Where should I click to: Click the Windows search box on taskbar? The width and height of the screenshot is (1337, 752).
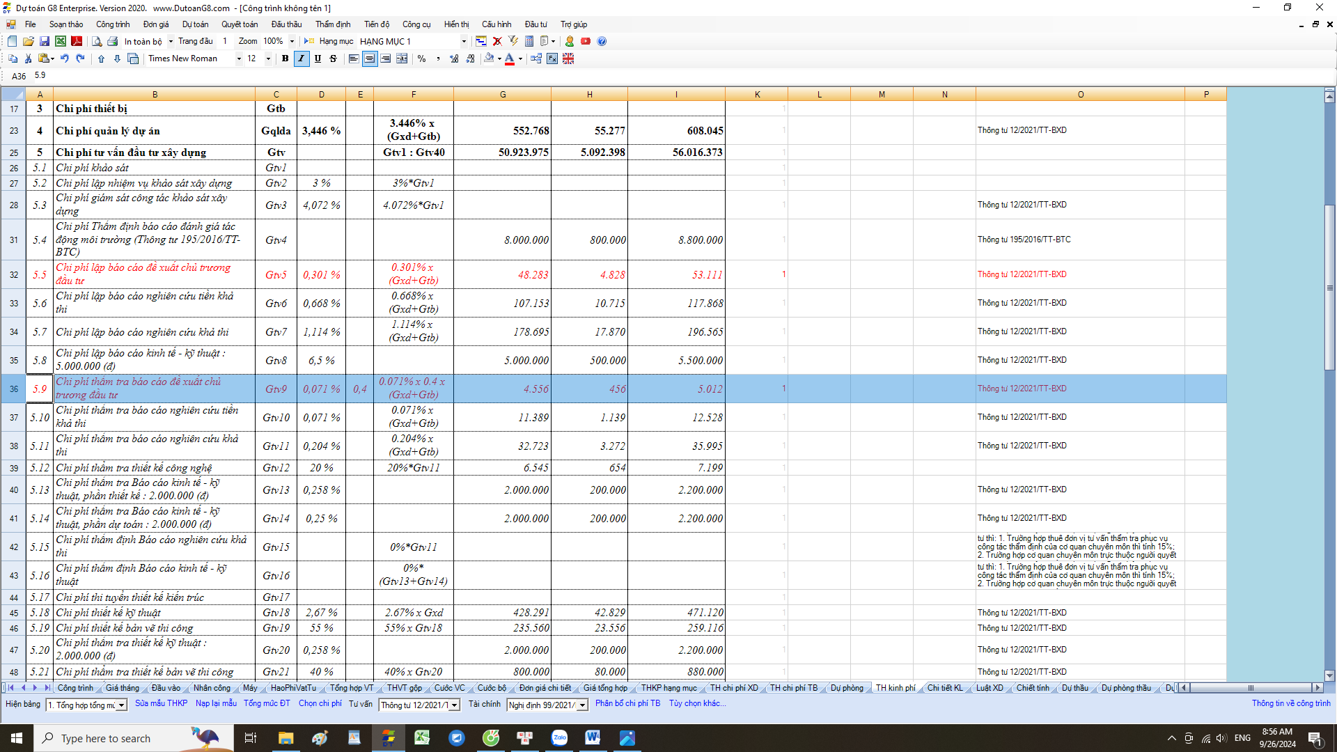click(x=133, y=738)
